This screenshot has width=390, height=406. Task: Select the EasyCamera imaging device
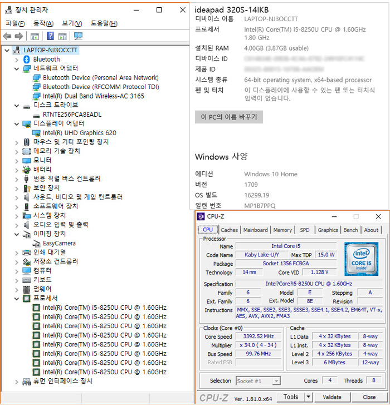(59, 244)
